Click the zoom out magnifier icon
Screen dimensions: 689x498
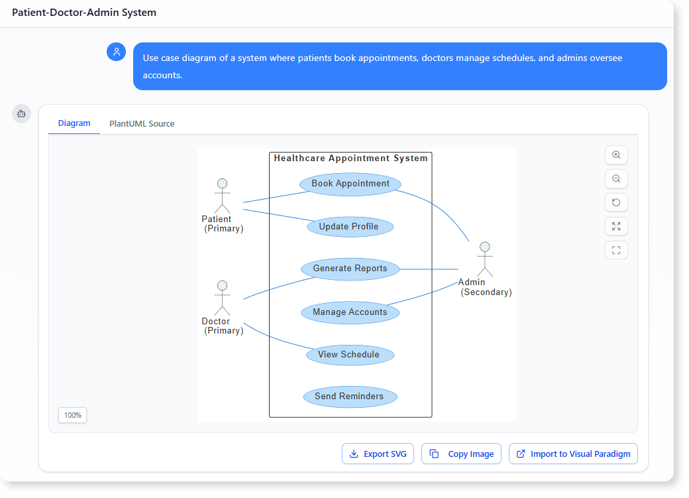click(x=616, y=178)
